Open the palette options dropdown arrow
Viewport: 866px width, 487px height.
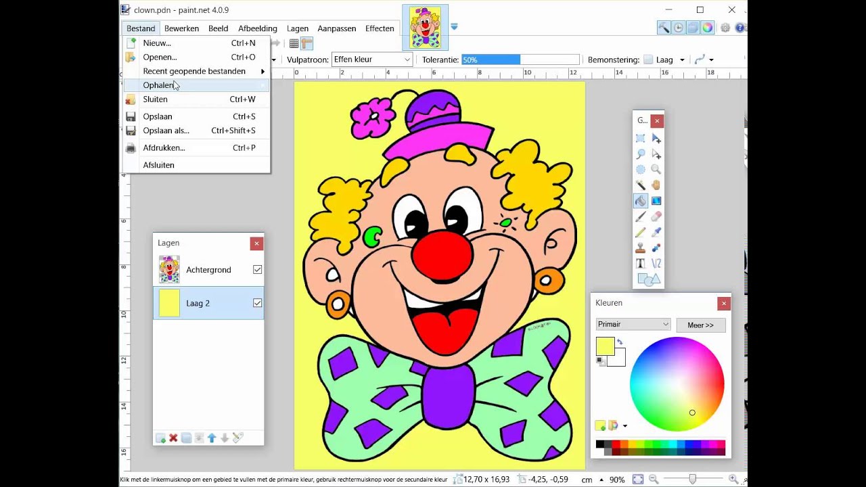(624, 425)
